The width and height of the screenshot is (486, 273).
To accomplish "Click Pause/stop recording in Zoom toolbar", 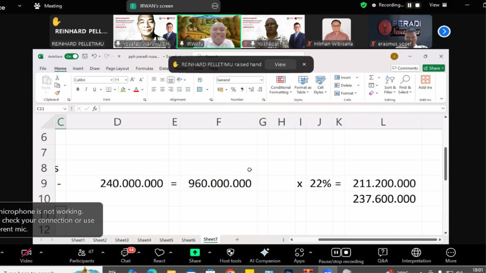I will [341, 255].
